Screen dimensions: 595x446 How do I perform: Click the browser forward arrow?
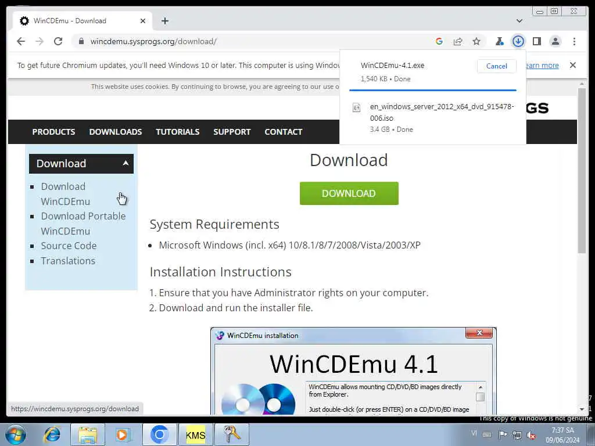click(40, 41)
